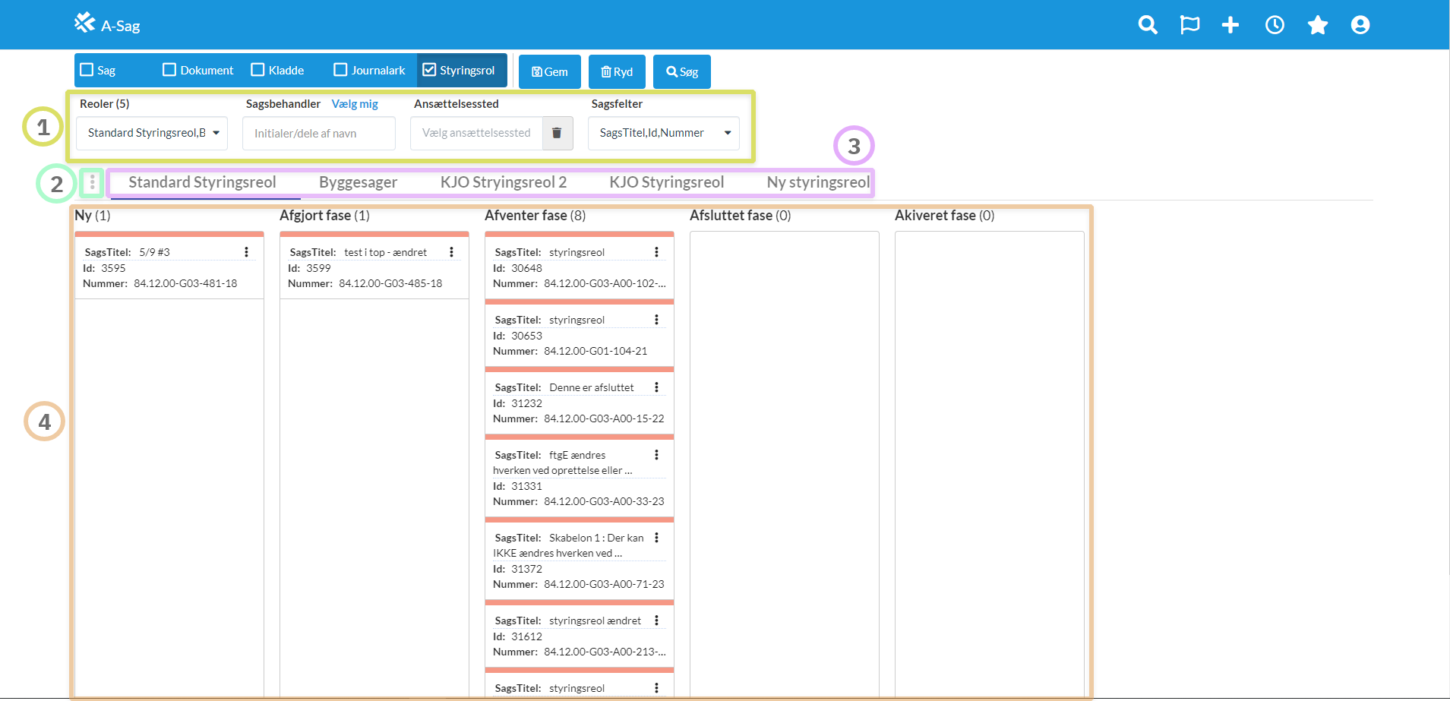Click the flag icon in the header
Screen dimensions: 1450x701
(x=1189, y=25)
